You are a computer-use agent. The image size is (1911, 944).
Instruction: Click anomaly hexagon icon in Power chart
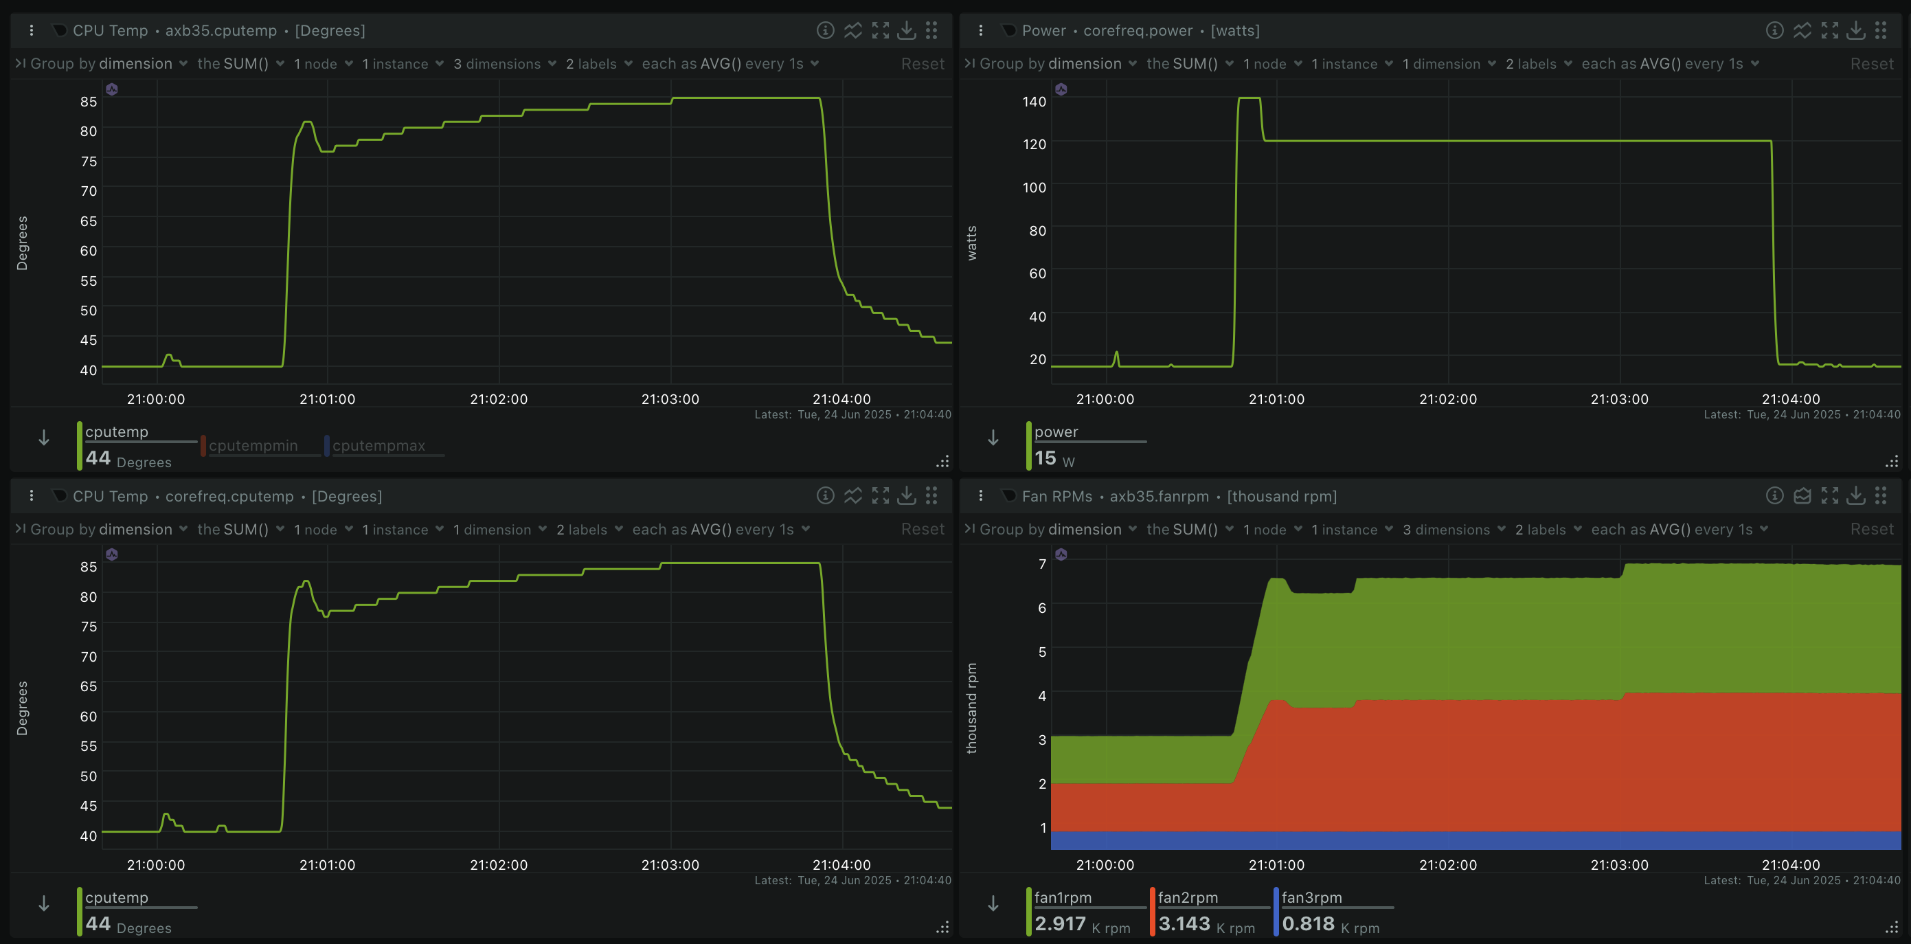pos(1061,89)
